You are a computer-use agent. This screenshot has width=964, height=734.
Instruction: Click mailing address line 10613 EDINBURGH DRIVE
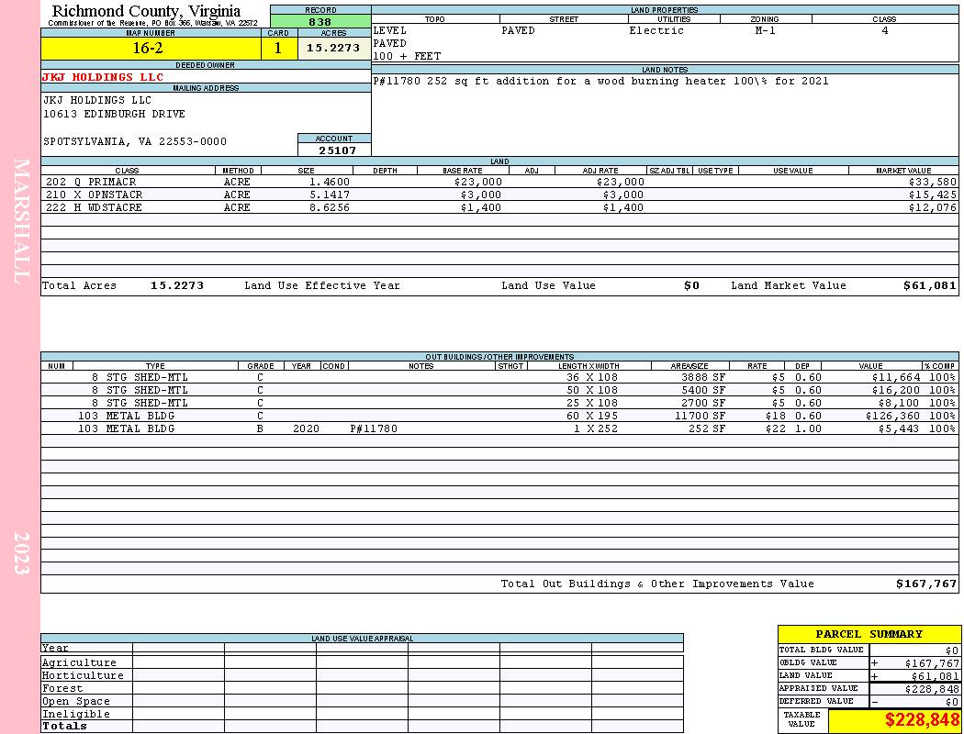click(114, 114)
